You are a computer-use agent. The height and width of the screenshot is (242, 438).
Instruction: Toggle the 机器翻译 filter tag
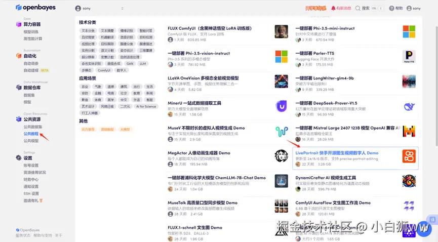107,37
